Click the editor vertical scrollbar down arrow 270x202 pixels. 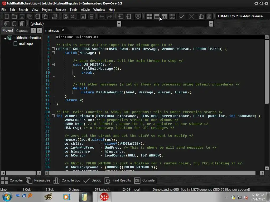click(x=267, y=168)
